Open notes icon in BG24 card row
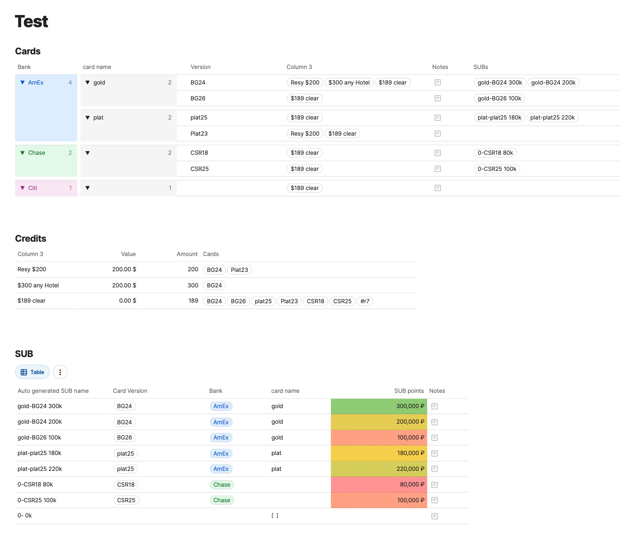The image size is (635, 539). (x=437, y=82)
